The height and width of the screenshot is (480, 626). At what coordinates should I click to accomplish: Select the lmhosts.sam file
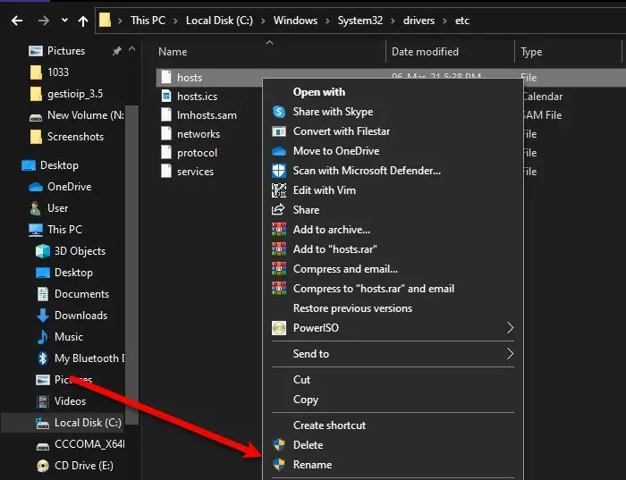click(x=207, y=115)
